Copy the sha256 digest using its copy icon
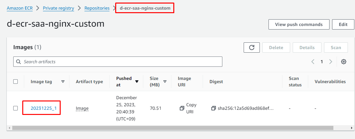 click(213, 108)
